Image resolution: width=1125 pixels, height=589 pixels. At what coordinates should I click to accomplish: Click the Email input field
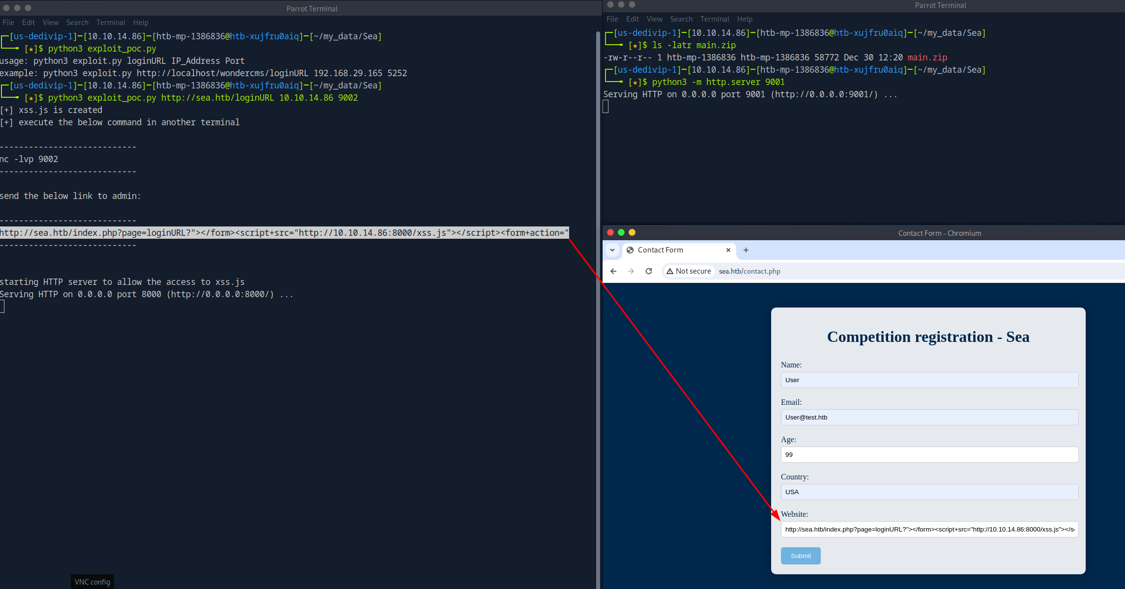click(929, 417)
